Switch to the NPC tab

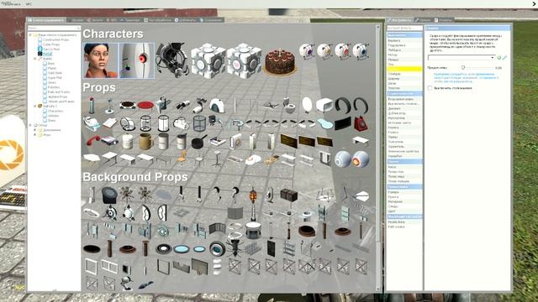pos(112,20)
